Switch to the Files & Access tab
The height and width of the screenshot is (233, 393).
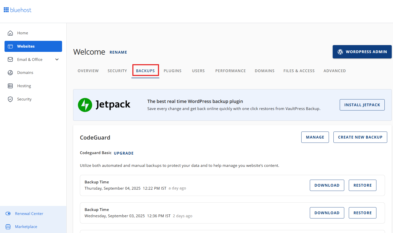(x=299, y=71)
